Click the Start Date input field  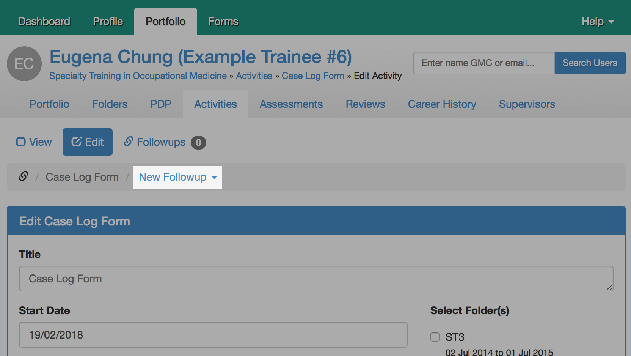[213, 335]
